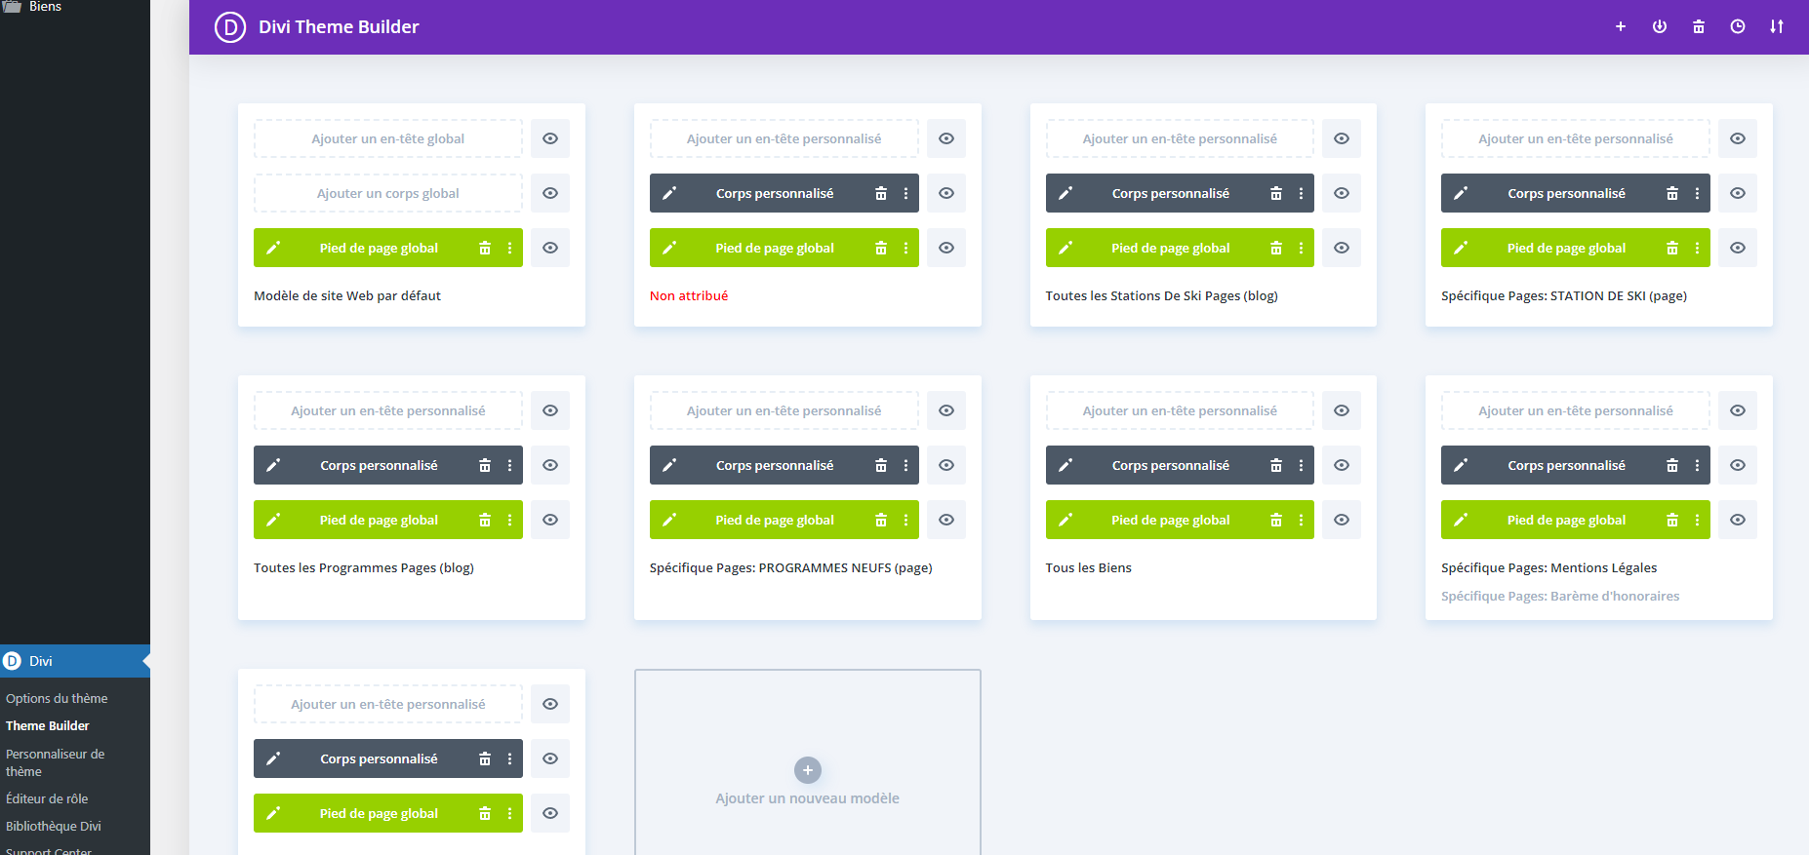Delete custom body in Non attribué template

[881, 193]
